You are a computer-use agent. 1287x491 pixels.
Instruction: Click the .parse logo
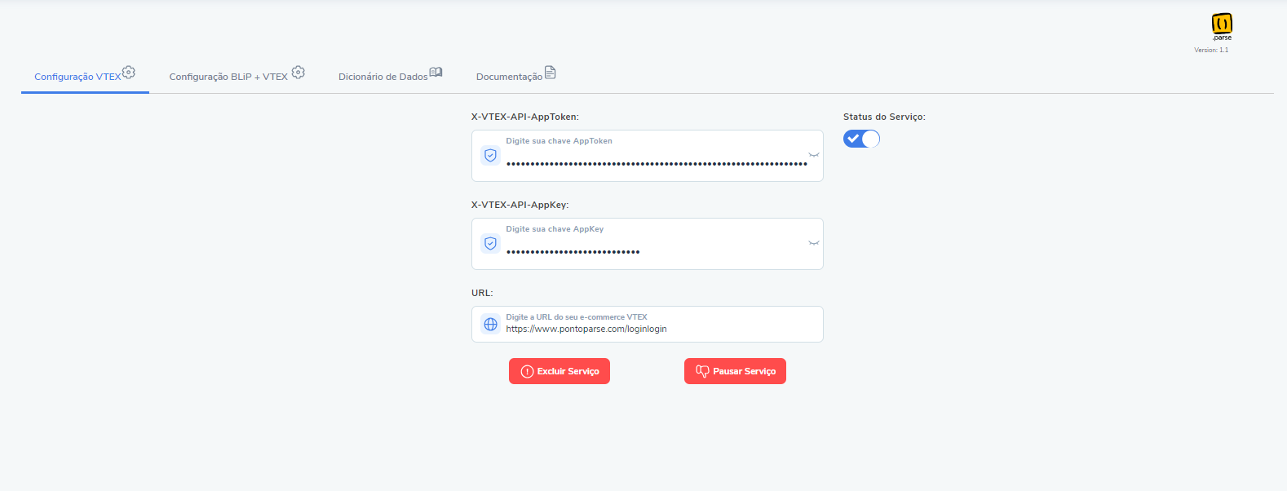point(1222,26)
